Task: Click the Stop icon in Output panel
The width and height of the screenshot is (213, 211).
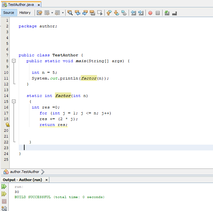Action: pyautogui.click(x=4, y=201)
